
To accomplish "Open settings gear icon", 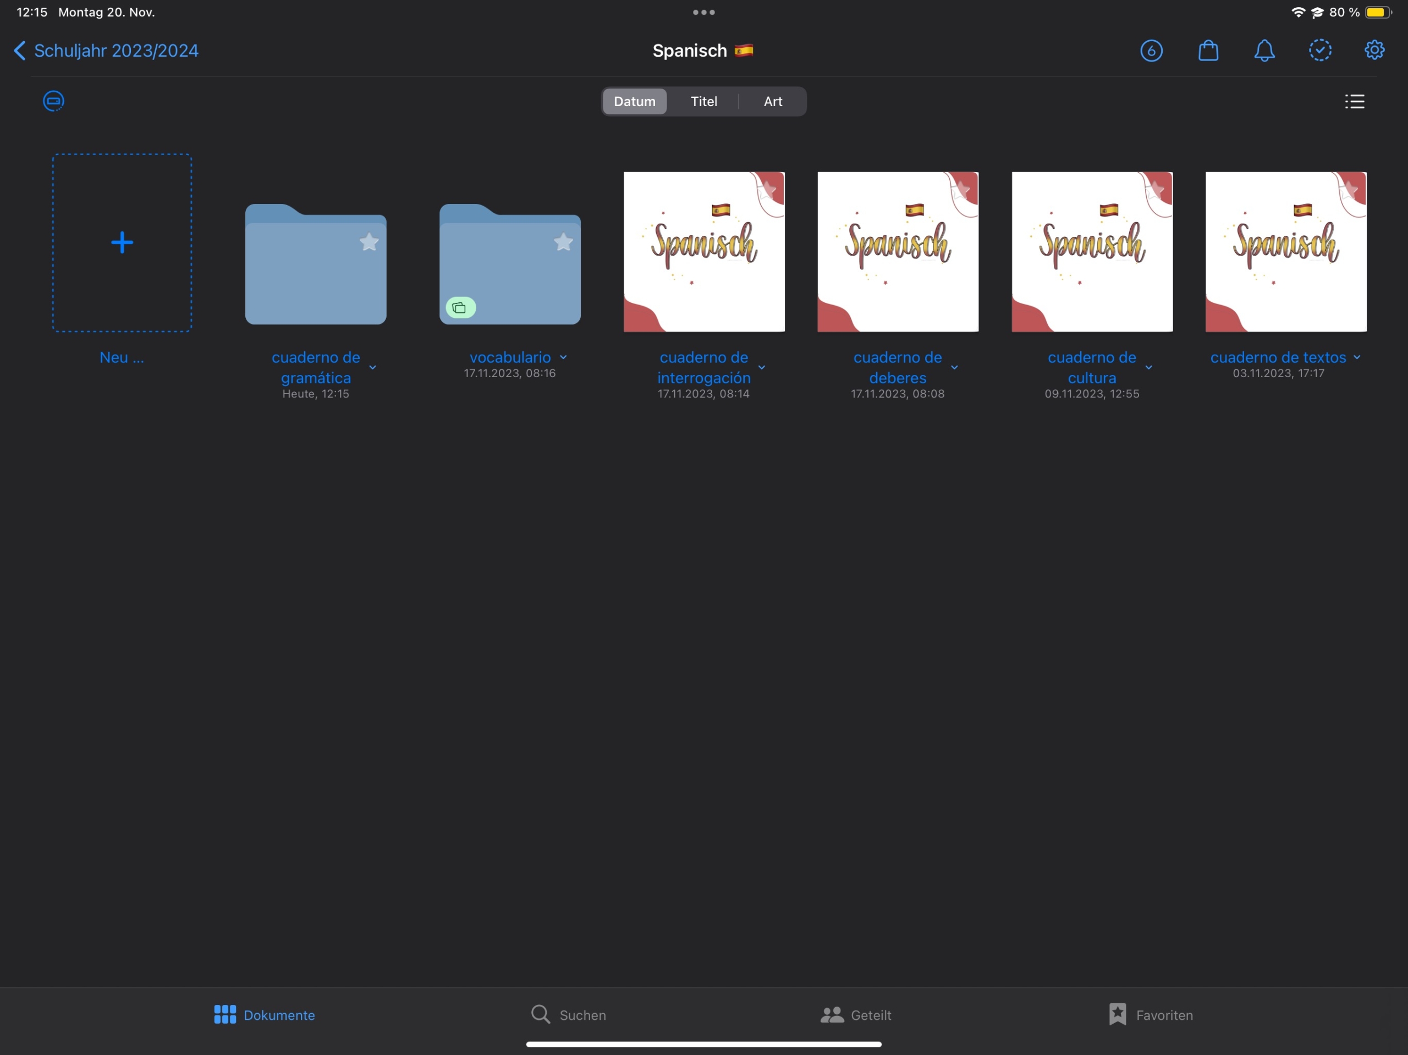I will 1374,50.
